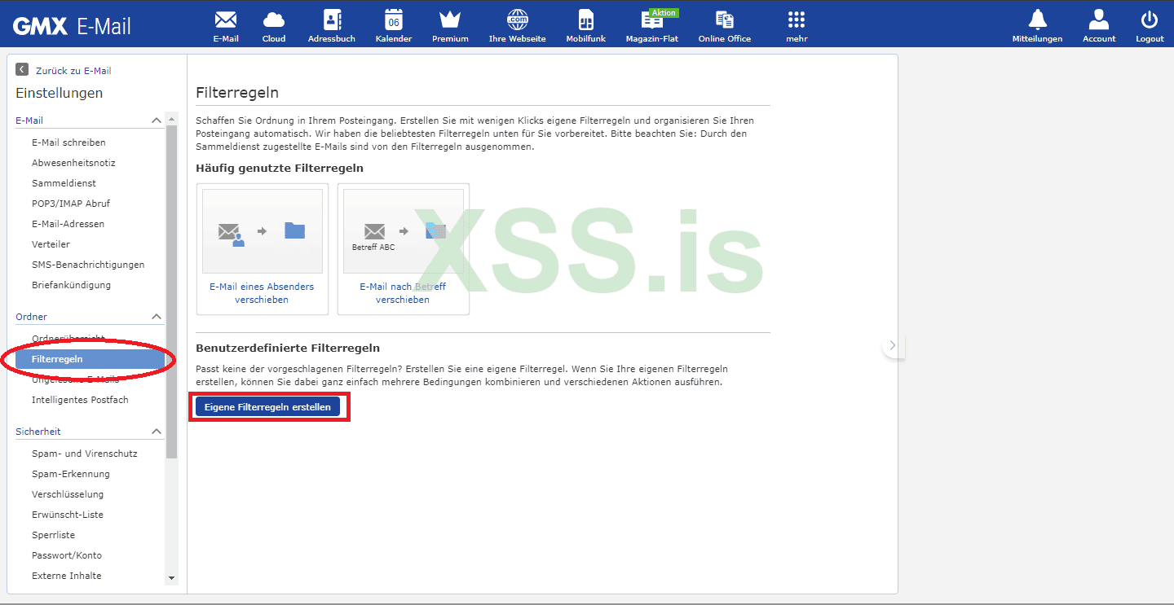Click the GMX E-Mail logo
The height and width of the screenshot is (605, 1174).
coord(72,26)
